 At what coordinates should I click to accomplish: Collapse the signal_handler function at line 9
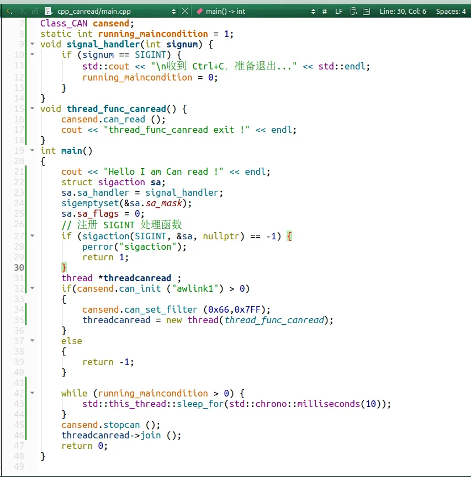click(x=32, y=44)
